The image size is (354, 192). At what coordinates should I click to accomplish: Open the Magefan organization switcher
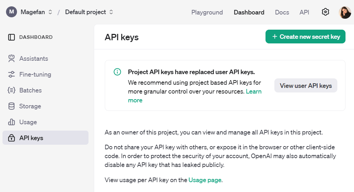click(x=36, y=12)
